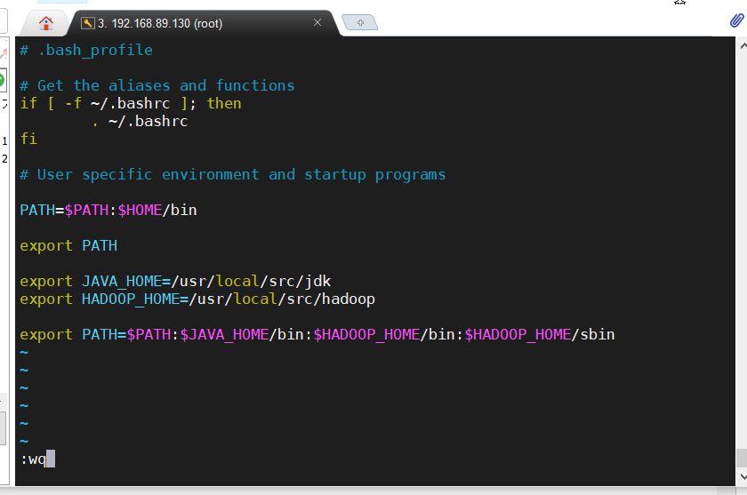Click the scrollbar up arrow
This screenshot has width=747, height=495.
pyautogui.click(x=743, y=46)
